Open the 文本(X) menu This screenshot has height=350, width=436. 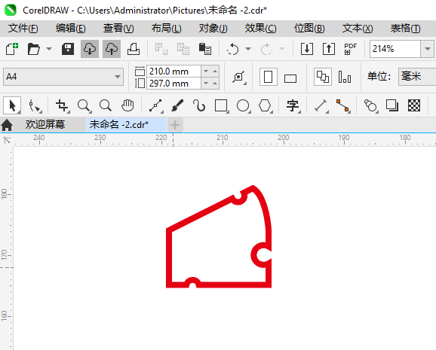coord(358,29)
